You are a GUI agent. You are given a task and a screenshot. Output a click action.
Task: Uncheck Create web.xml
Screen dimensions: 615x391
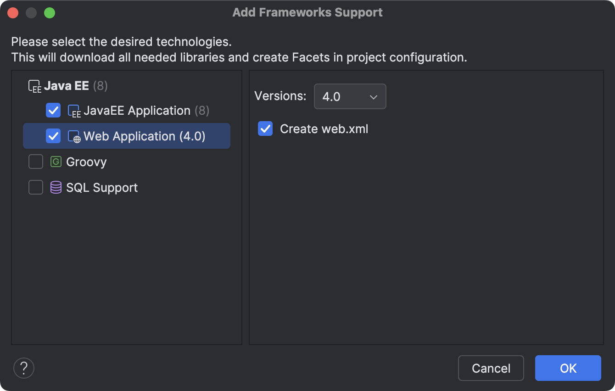(x=265, y=129)
